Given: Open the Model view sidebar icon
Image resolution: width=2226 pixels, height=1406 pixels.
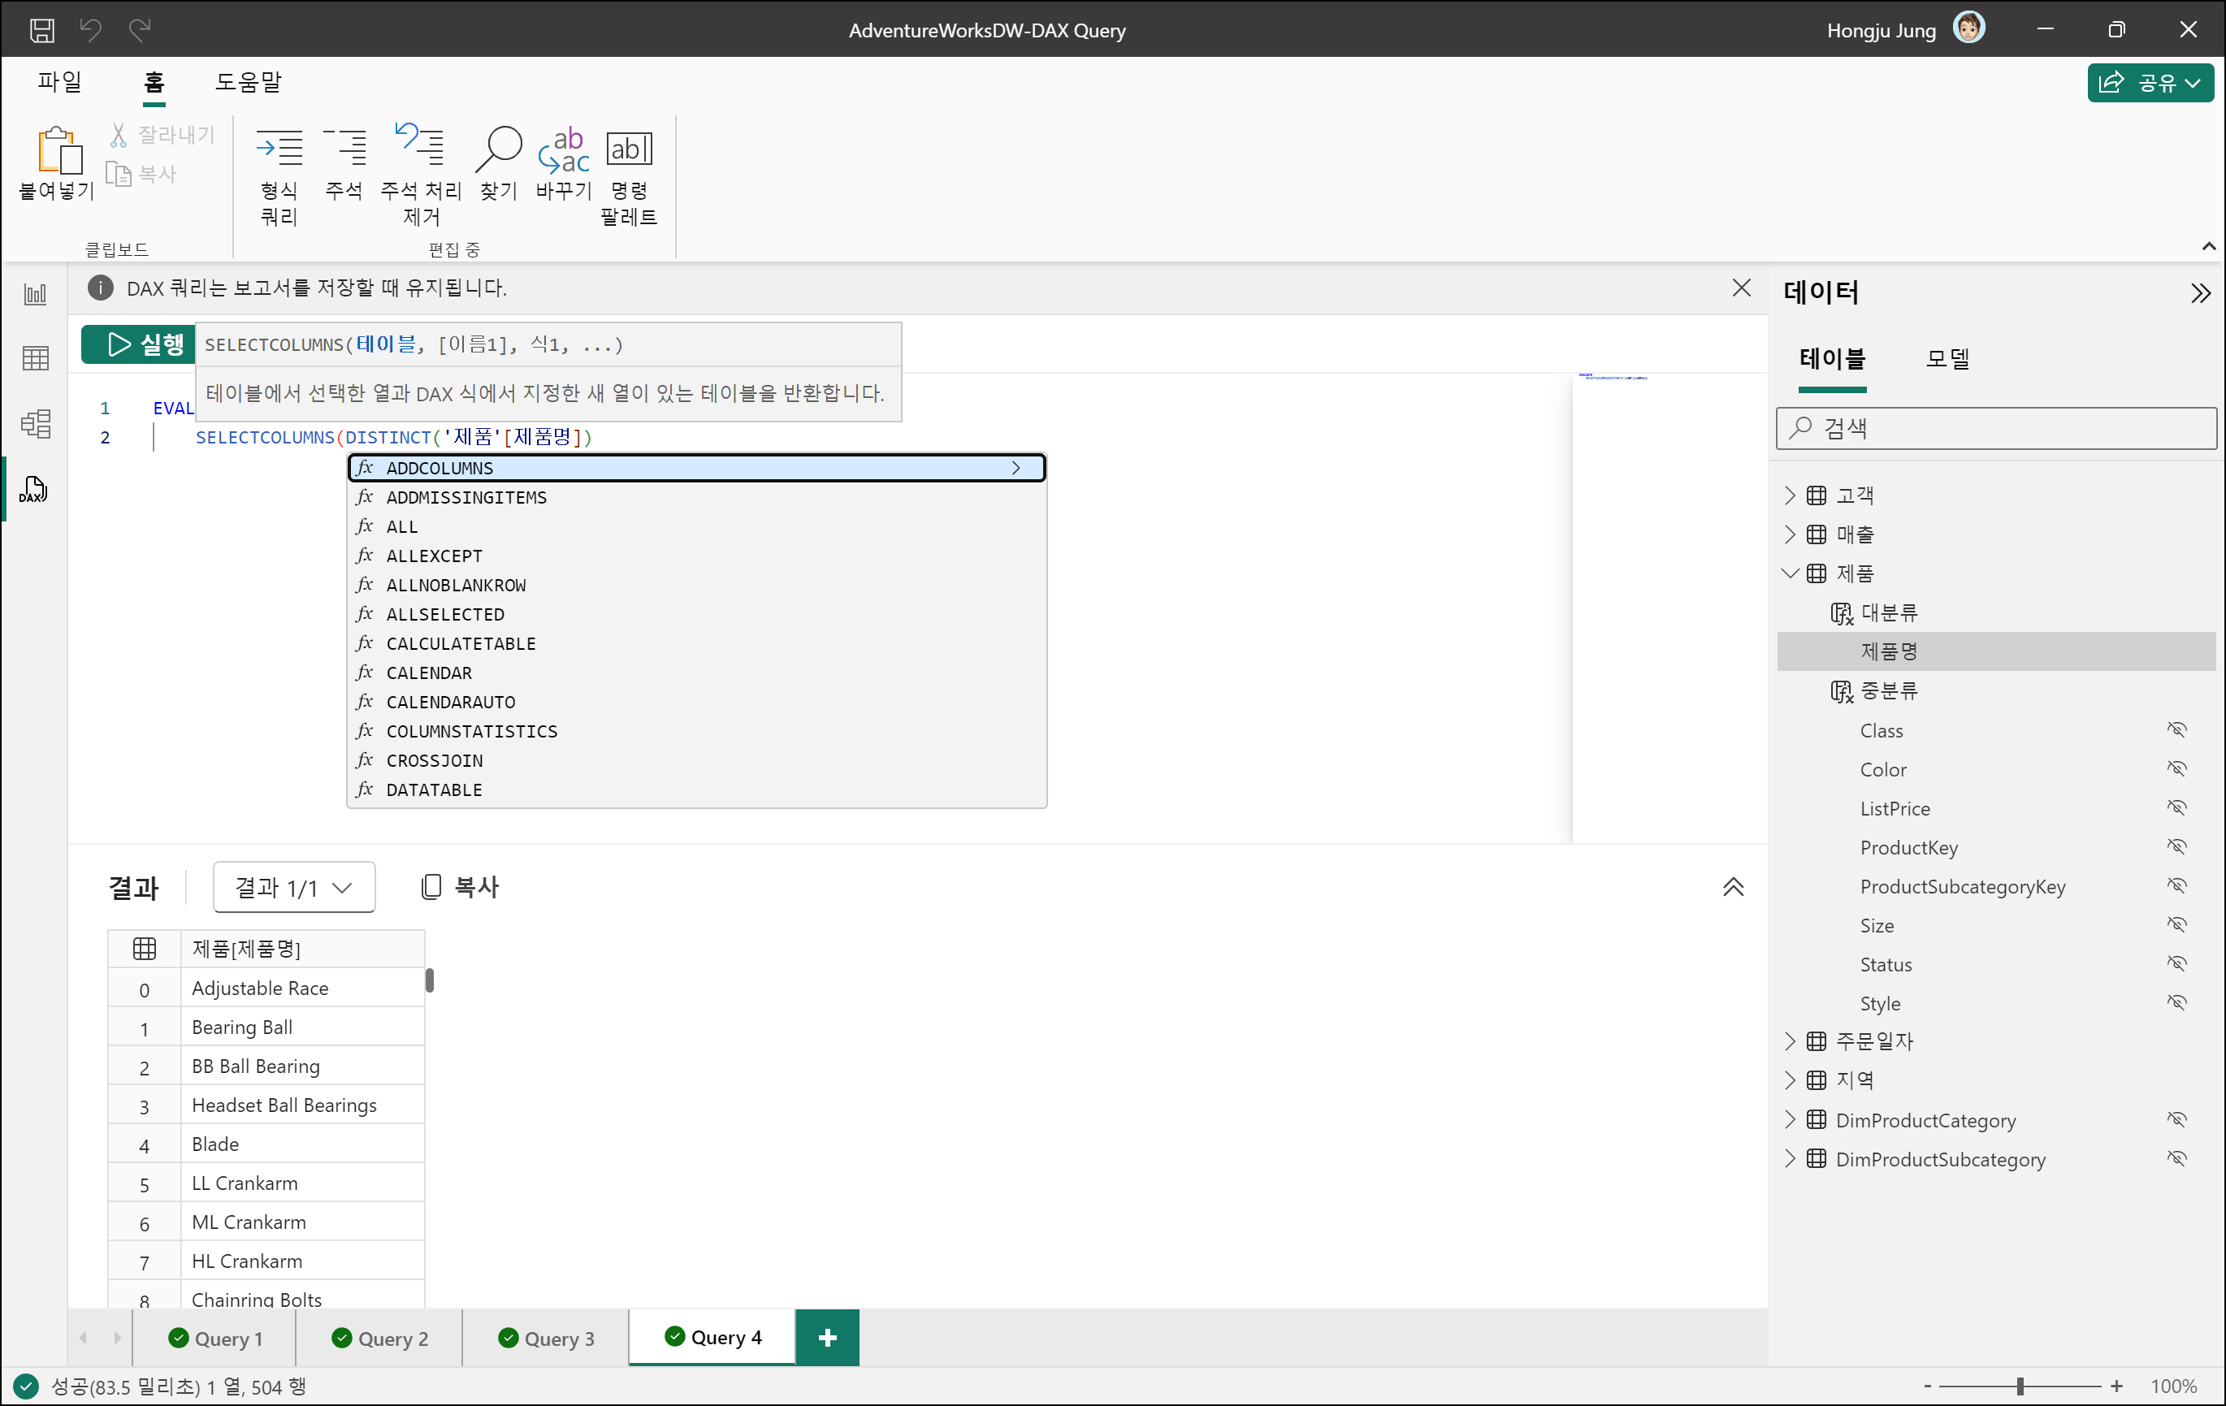Looking at the screenshot, I should tap(35, 424).
